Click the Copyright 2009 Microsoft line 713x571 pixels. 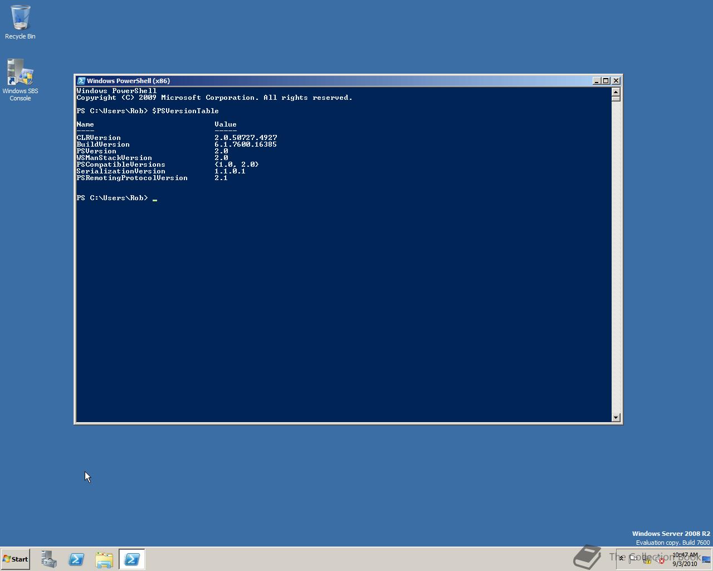(x=214, y=98)
